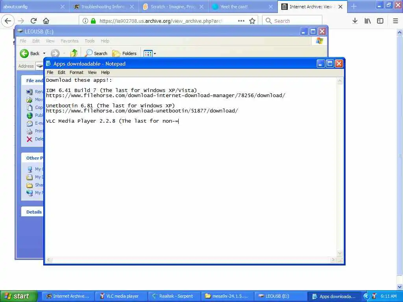Click the Other Places panel header
The image size is (403, 302).
[33, 158]
